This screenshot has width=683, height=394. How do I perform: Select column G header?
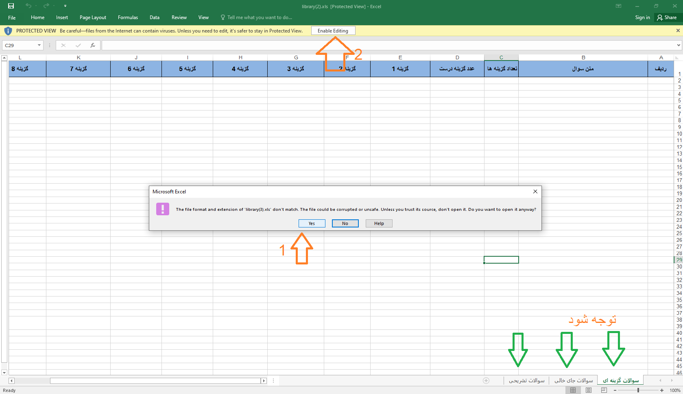point(296,58)
